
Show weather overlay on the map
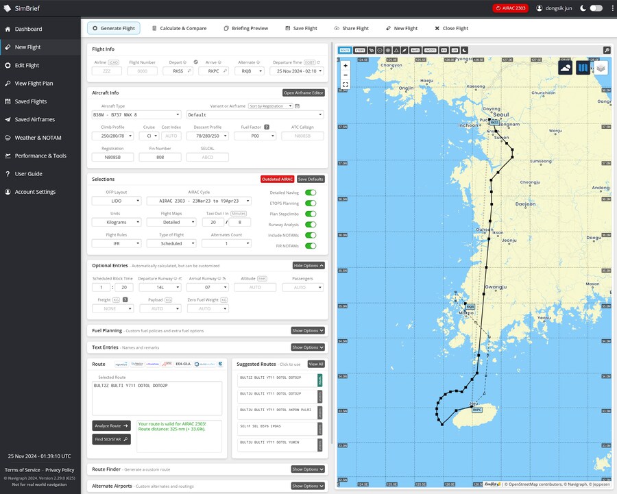(566, 68)
